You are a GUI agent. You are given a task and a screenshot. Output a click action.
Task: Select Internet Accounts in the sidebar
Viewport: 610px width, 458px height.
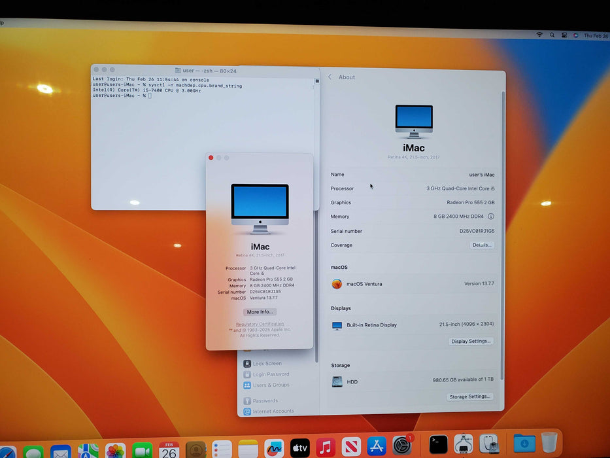click(x=272, y=411)
